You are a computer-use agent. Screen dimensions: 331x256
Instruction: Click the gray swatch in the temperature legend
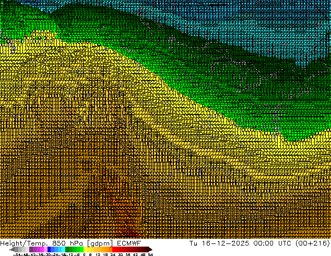pos(21,250)
